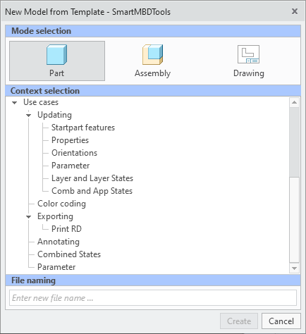Pick the Drawing mode sheet icon
The image size is (306, 334).
point(248,54)
